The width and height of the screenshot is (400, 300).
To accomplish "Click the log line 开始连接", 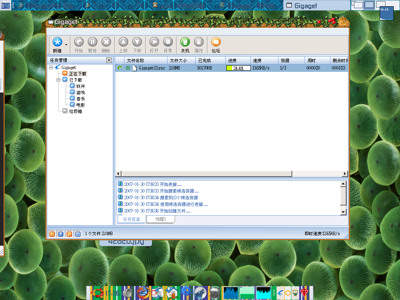I will click(153, 184).
